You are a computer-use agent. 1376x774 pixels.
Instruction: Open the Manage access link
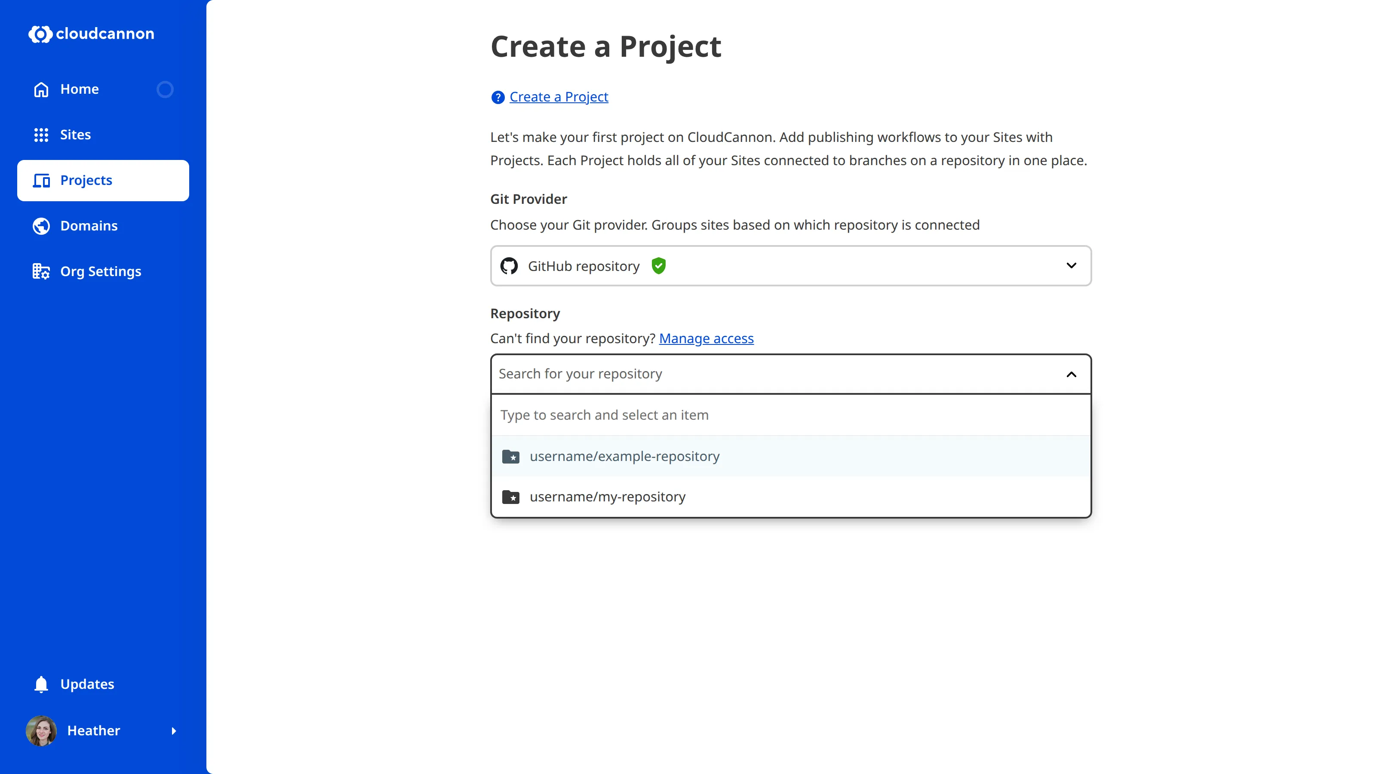pyautogui.click(x=706, y=338)
